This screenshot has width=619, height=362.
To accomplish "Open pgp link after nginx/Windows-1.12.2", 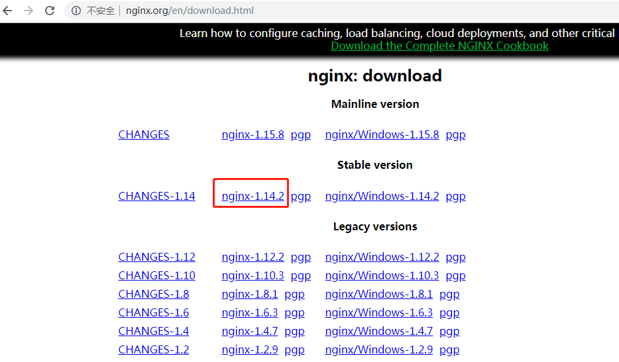I will (x=455, y=258).
